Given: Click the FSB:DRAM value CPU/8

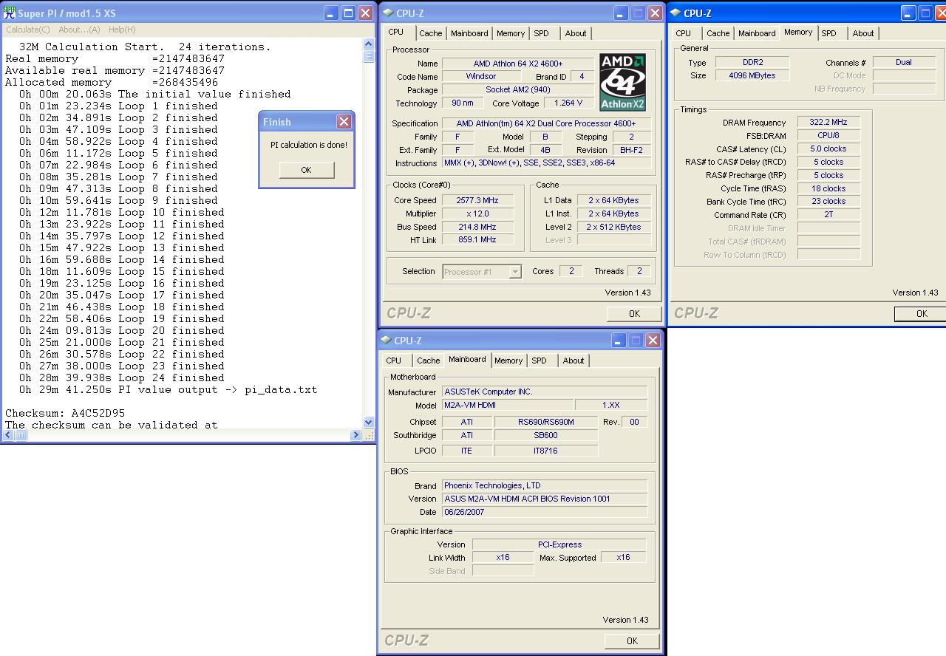Looking at the screenshot, I should pos(828,135).
